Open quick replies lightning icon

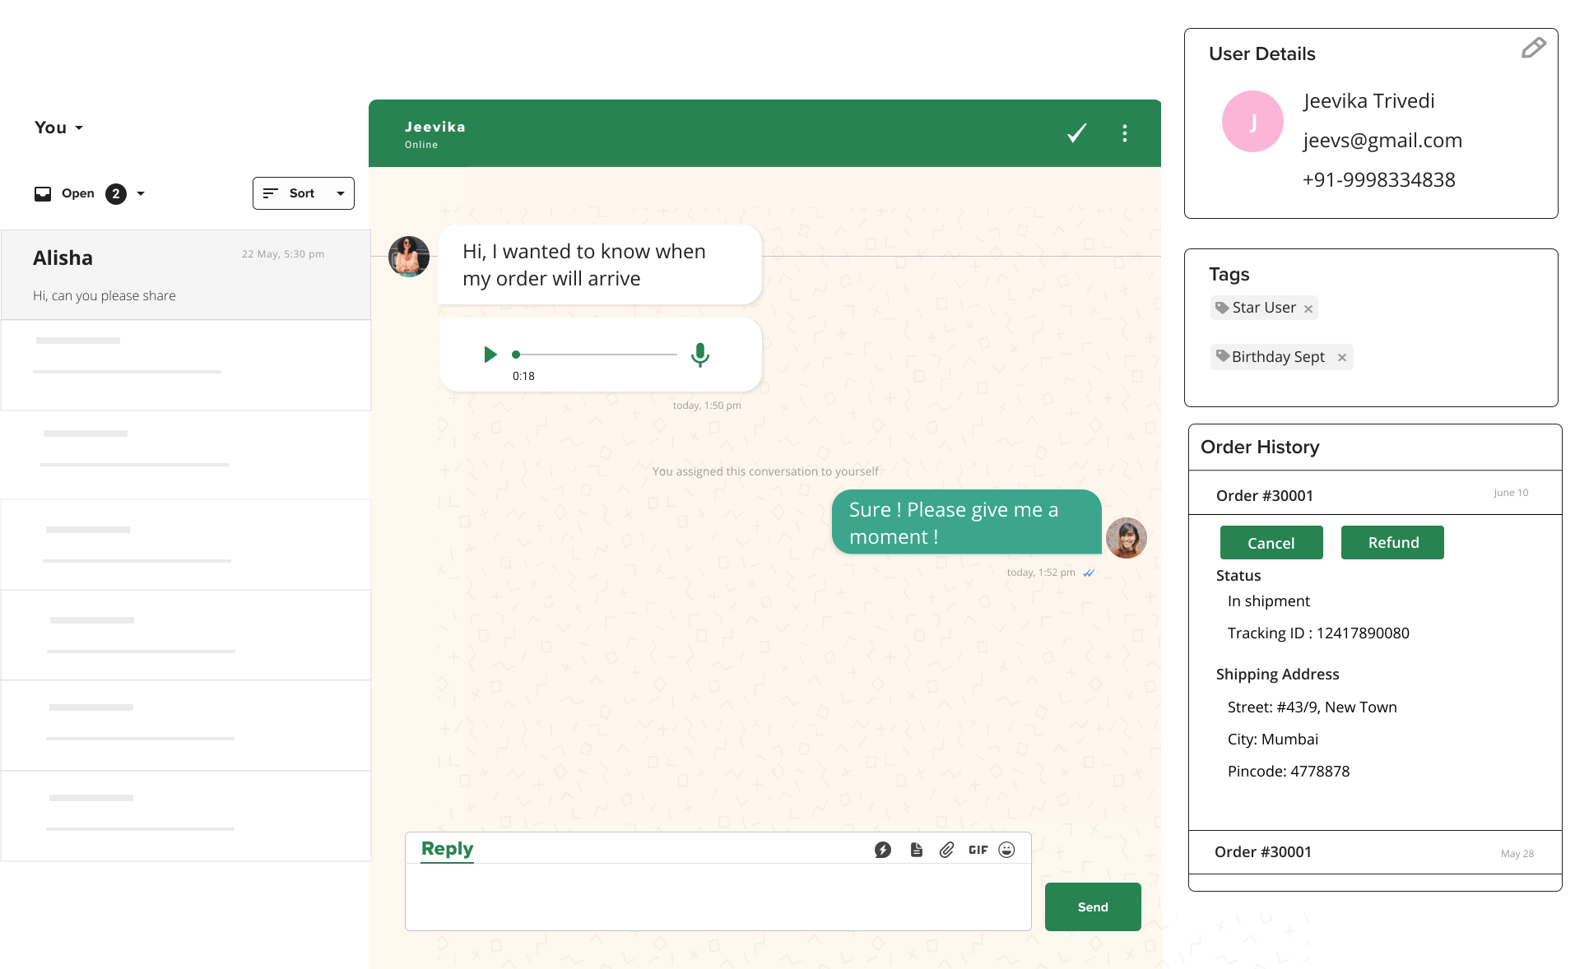click(883, 850)
